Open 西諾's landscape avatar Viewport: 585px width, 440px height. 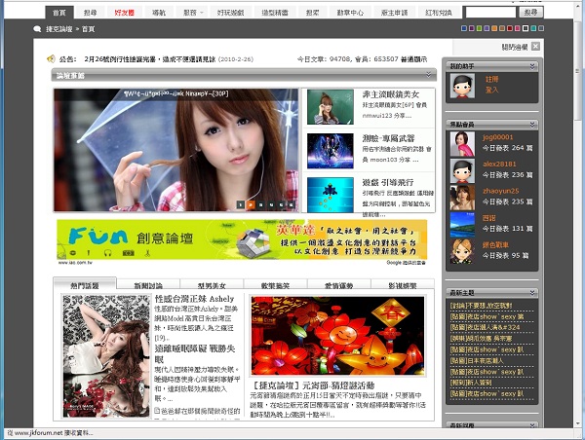462,225
